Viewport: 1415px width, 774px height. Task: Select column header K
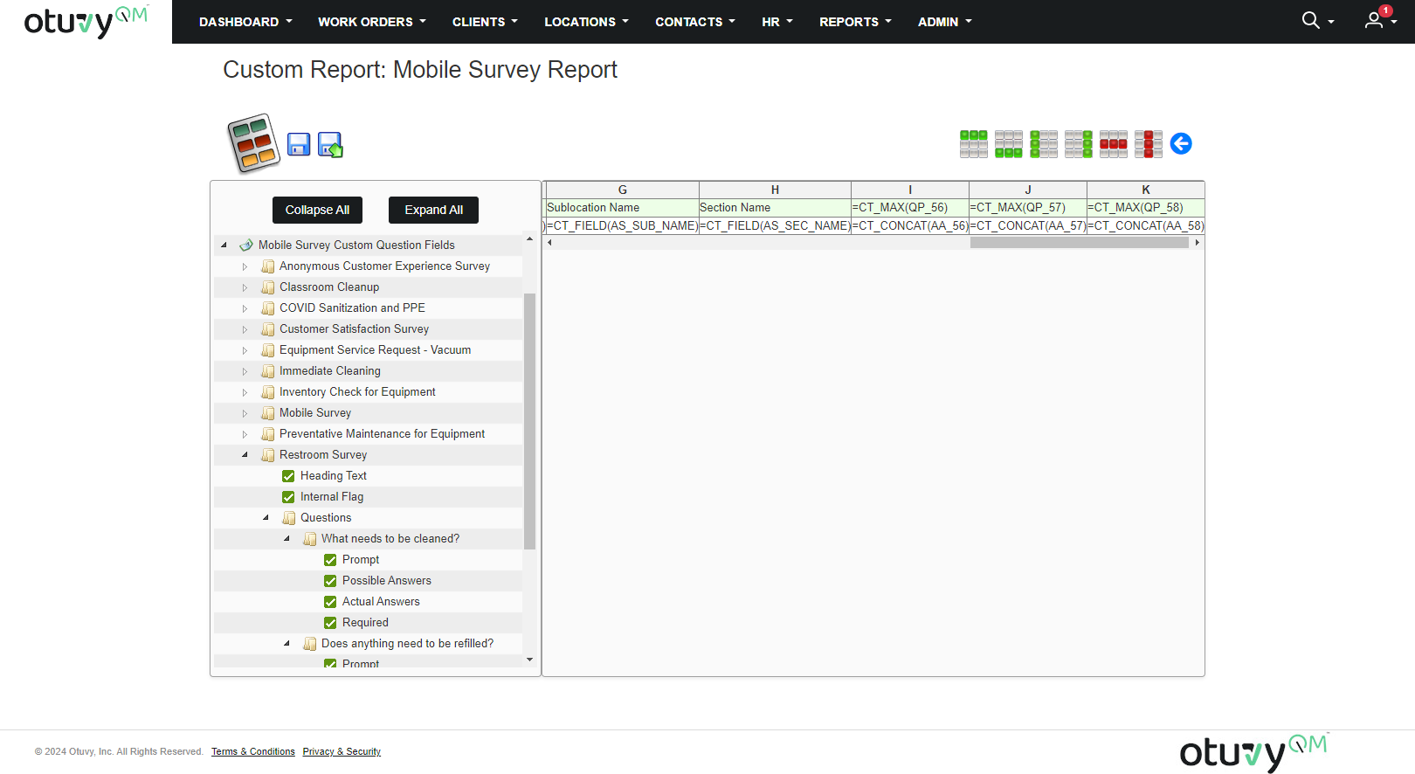[x=1146, y=190]
